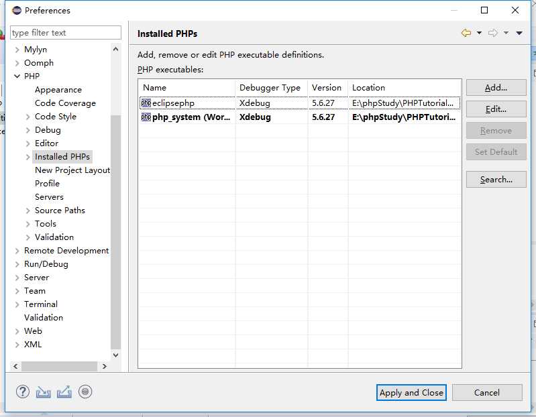Click the Oomph preference recorder icon
This screenshot has height=417, width=536.
click(85, 392)
